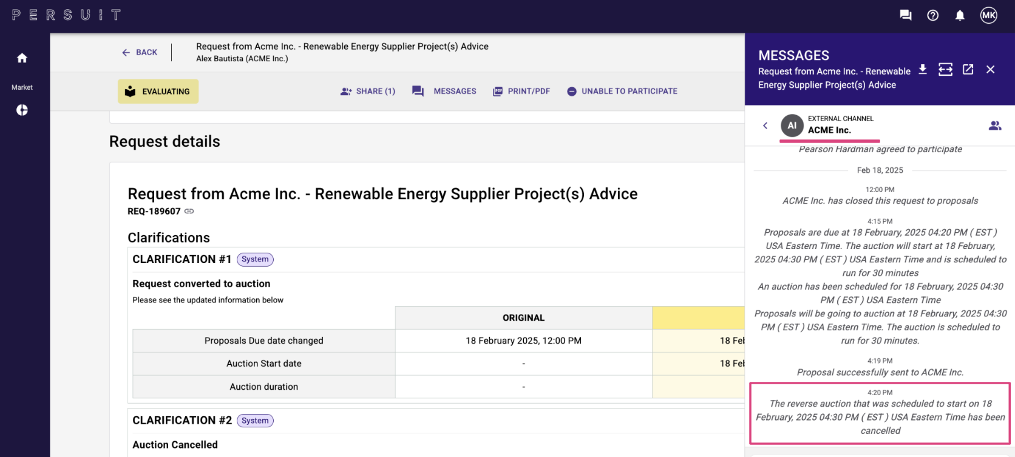The width and height of the screenshot is (1015, 457).
Task: Click the 'Request converted to auction' heading
Action: coord(202,284)
